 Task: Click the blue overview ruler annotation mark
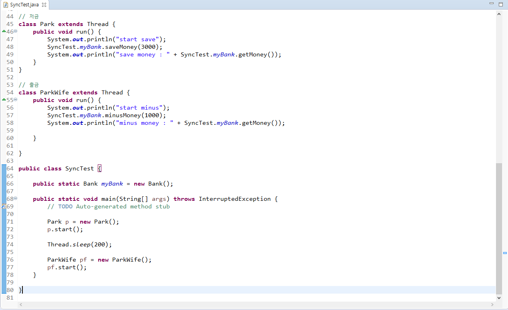[x=505, y=253]
